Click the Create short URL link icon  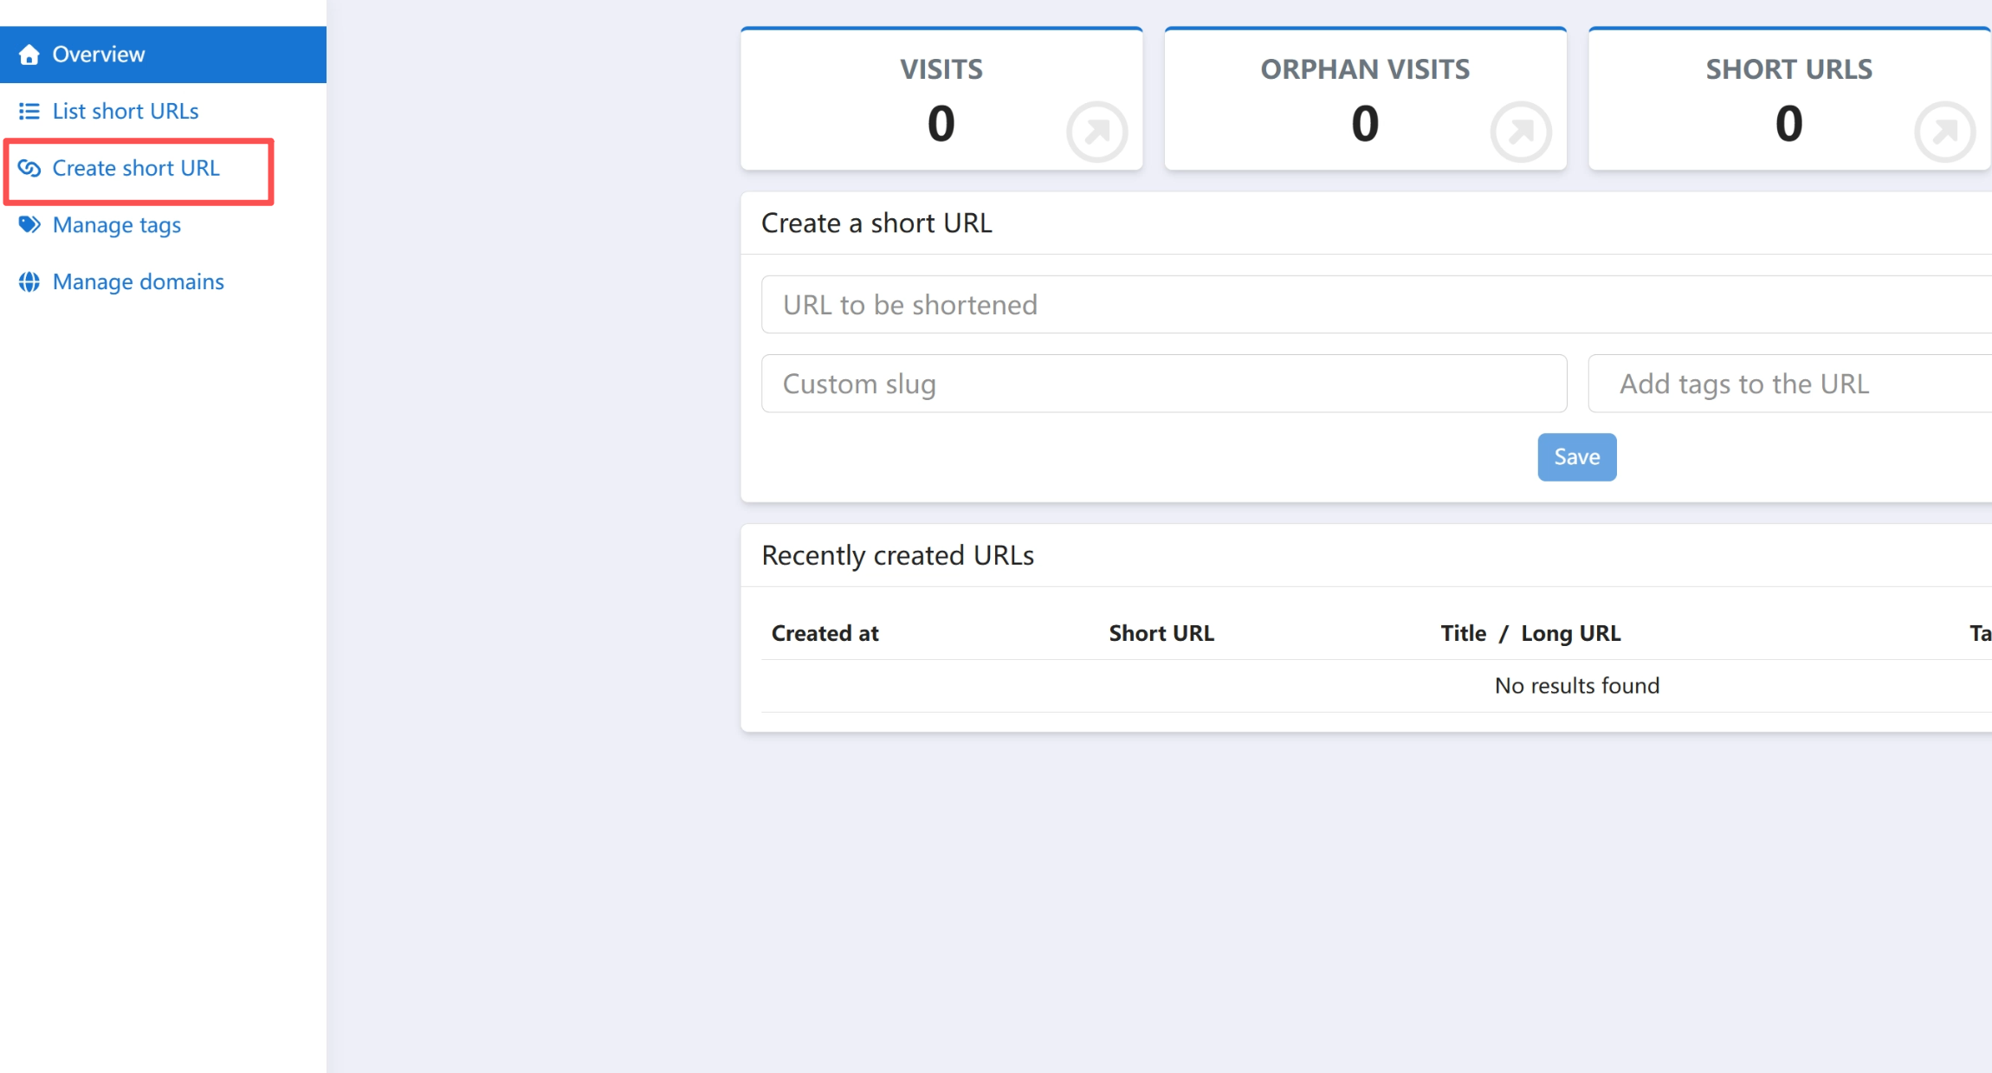pos(29,168)
